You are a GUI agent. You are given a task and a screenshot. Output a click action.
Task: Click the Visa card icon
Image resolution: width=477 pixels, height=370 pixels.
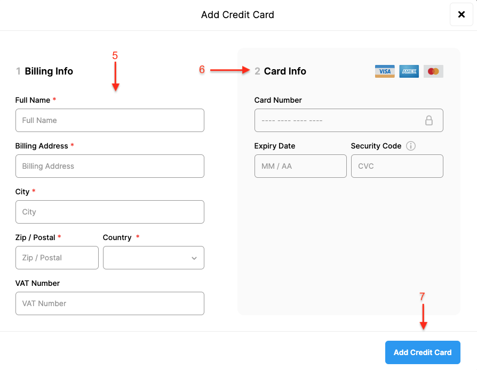coord(385,71)
